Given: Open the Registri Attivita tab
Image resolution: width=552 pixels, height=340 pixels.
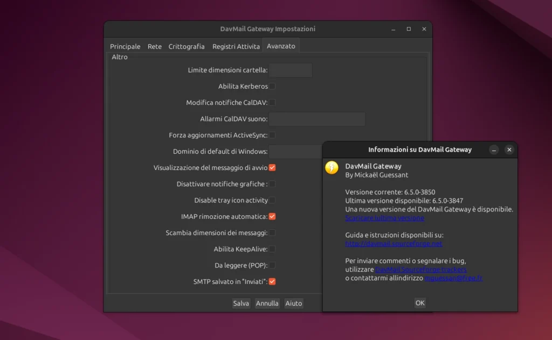Looking at the screenshot, I should point(236,46).
